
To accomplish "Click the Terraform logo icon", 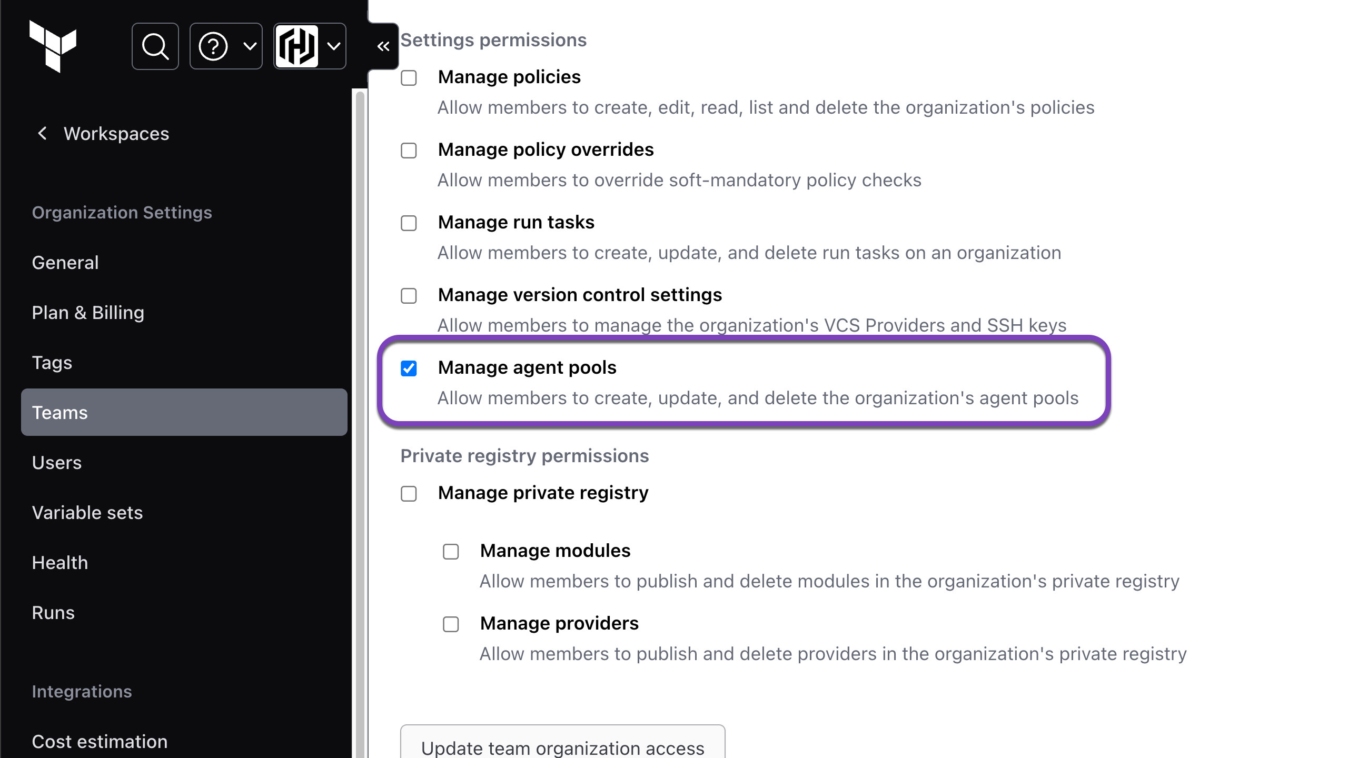I will (x=53, y=46).
